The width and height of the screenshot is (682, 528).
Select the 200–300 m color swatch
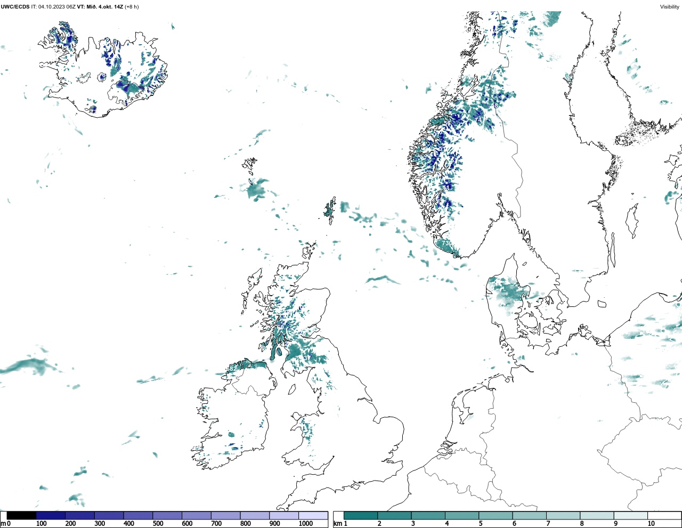80,516
